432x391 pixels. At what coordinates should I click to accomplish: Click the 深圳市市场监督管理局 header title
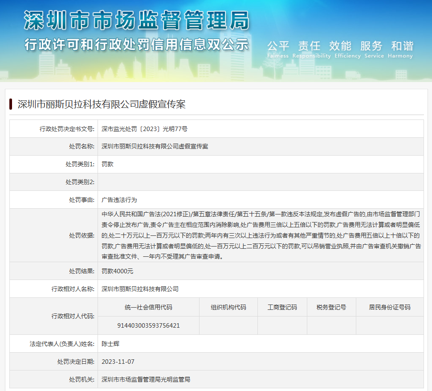click(x=137, y=21)
